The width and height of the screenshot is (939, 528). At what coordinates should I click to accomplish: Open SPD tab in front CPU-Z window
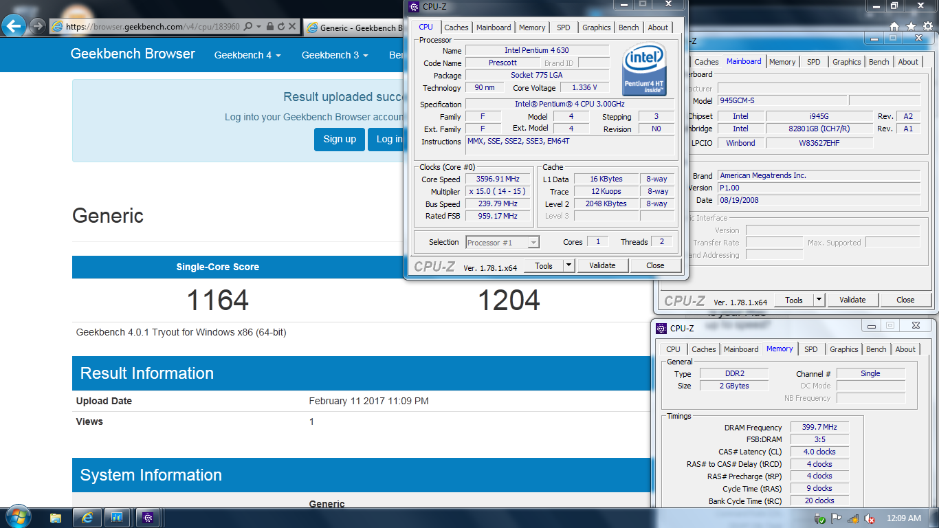click(564, 27)
